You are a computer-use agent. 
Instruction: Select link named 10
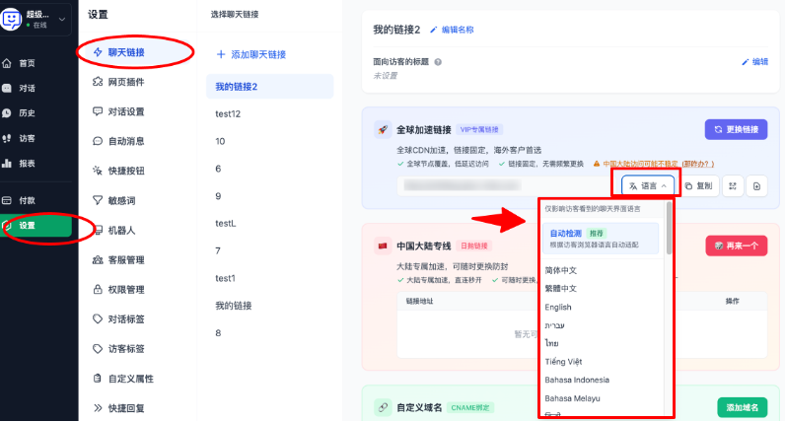(220, 142)
